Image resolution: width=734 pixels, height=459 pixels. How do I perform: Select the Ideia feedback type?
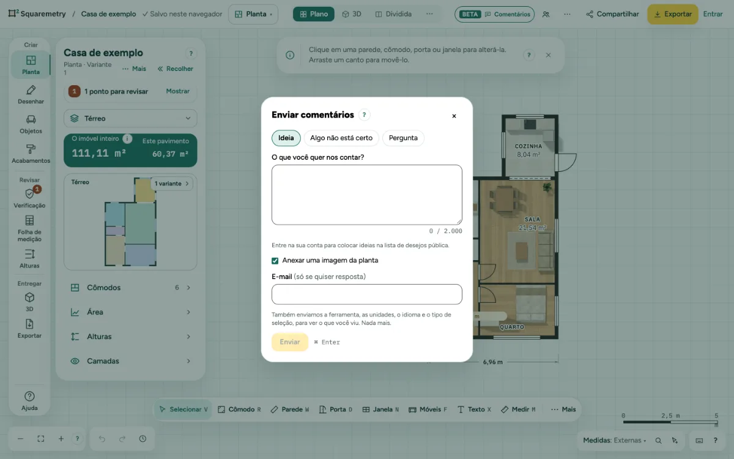pyautogui.click(x=286, y=138)
